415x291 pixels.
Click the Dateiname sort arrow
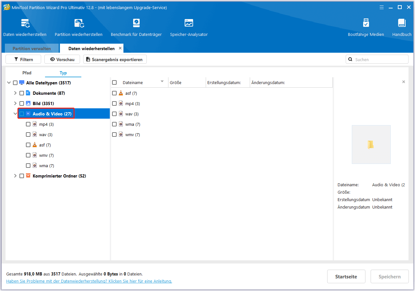click(x=162, y=81)
